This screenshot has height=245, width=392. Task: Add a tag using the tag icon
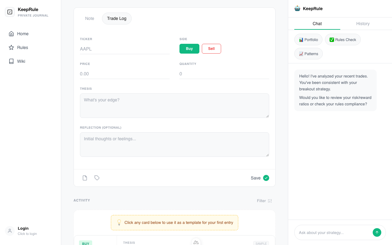tap(97, 178)
